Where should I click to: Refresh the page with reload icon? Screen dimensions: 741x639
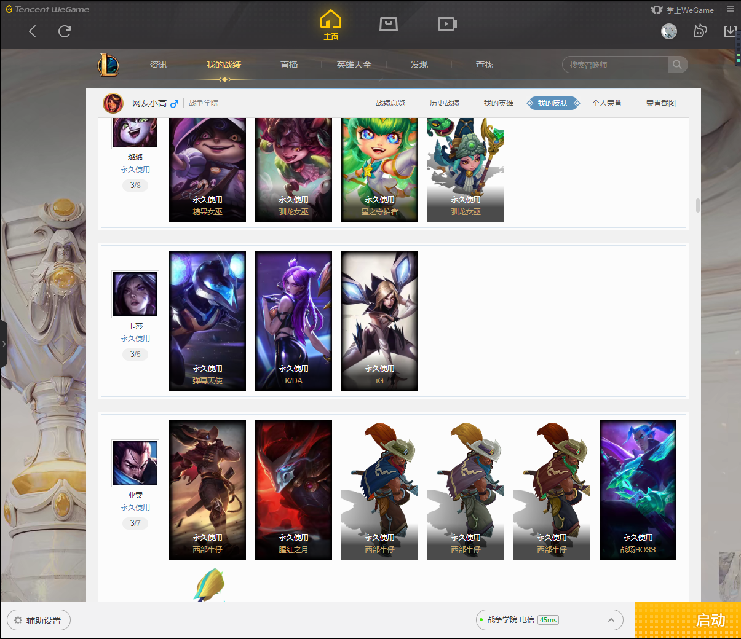pyautogui.click(x=65, y=31)
